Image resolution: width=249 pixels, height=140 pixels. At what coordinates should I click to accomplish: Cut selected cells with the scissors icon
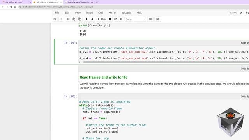point(68,19)
